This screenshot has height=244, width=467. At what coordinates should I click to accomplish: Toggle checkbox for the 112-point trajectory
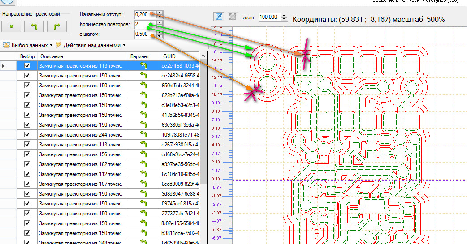pos(27,174)
